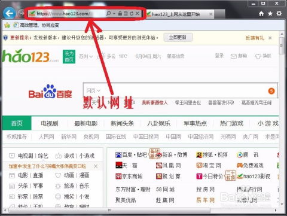Screen dimensions: 287x216
Task: Click the browser Back arrow button
Action: pos(10,13)
